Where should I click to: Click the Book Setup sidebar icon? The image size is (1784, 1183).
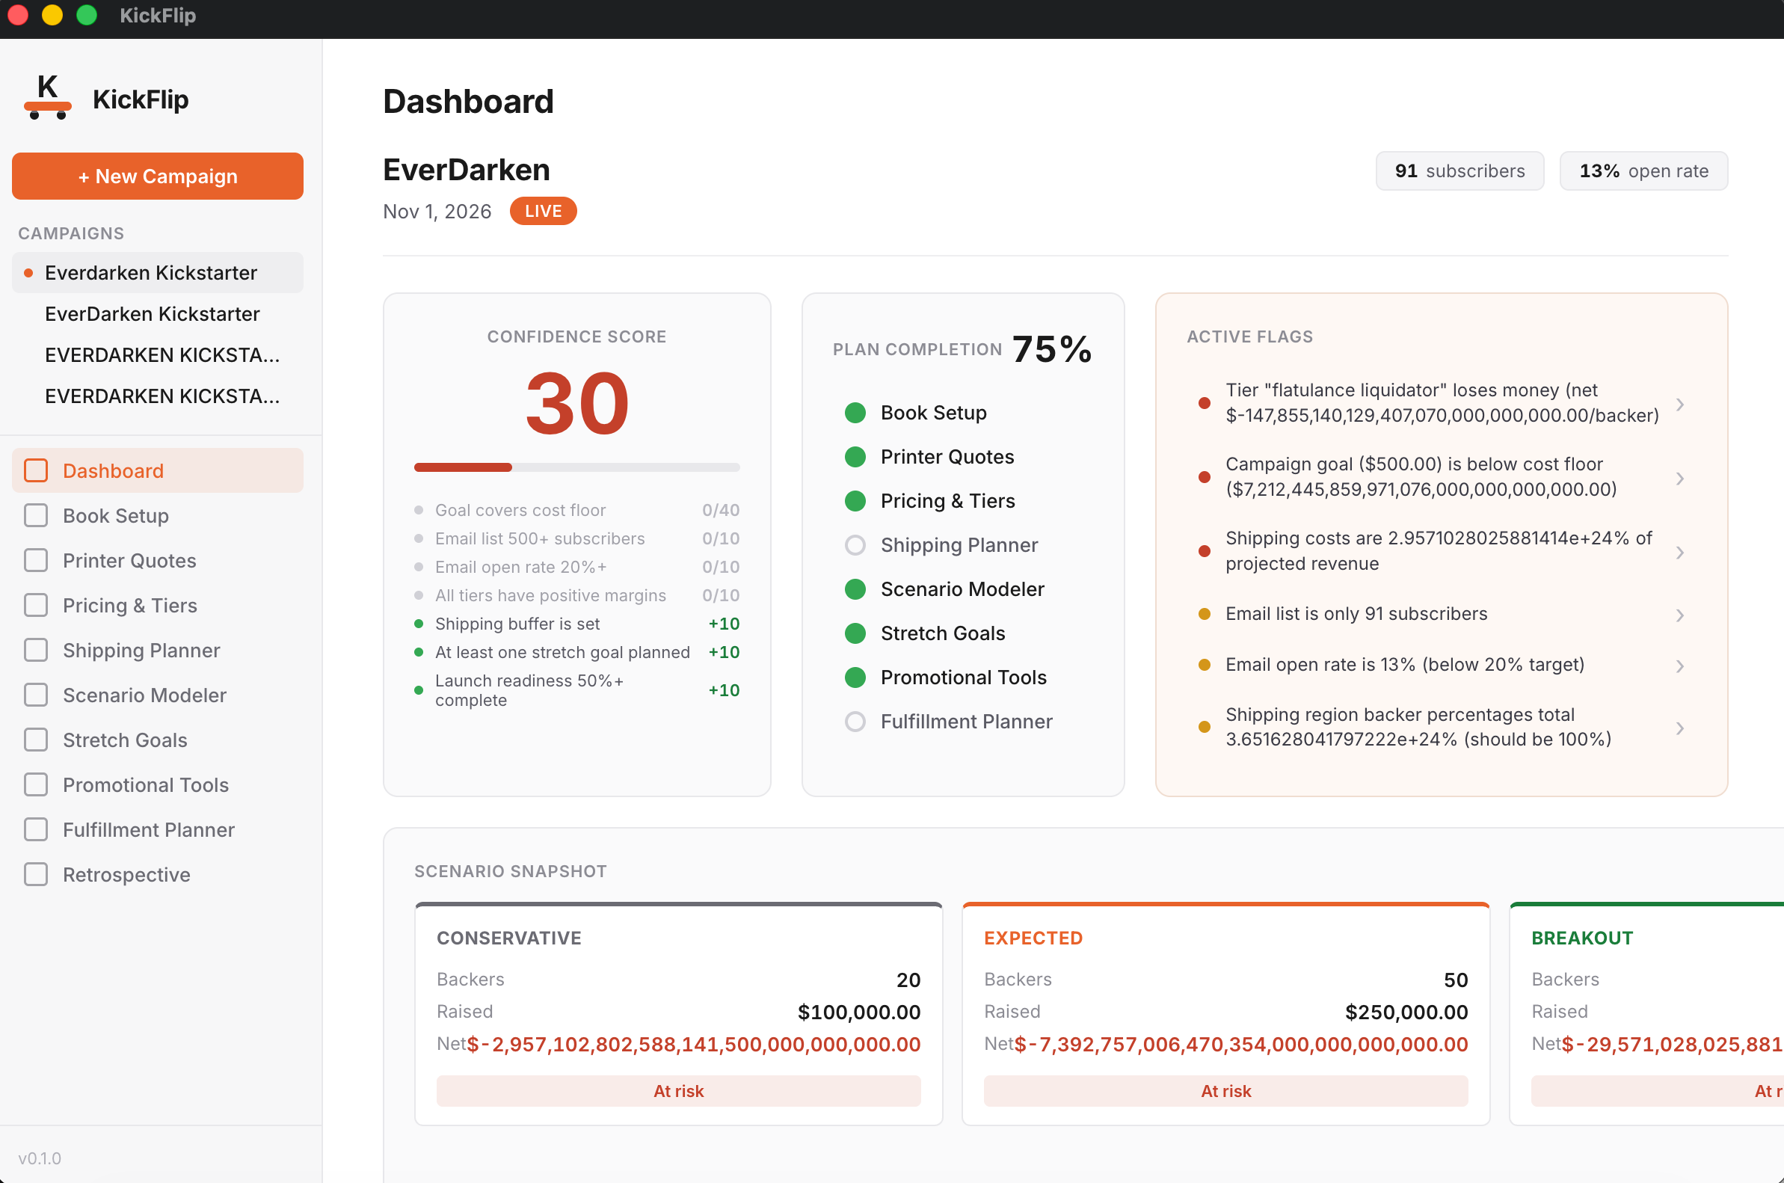click(x=35, y=516)
